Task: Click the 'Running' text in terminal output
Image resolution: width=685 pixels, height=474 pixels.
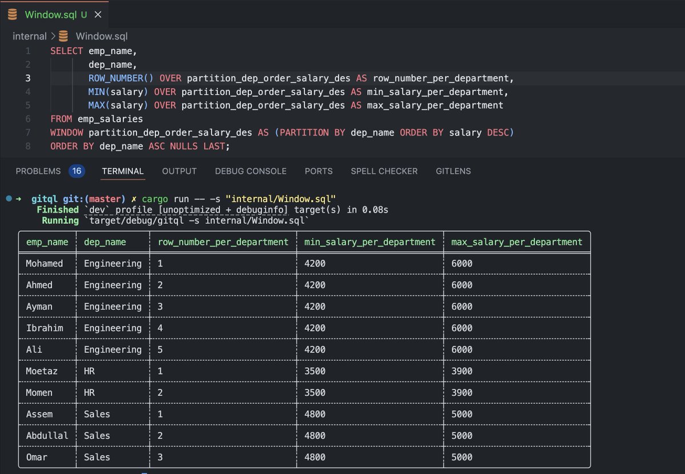Action: tap(60, 220)
